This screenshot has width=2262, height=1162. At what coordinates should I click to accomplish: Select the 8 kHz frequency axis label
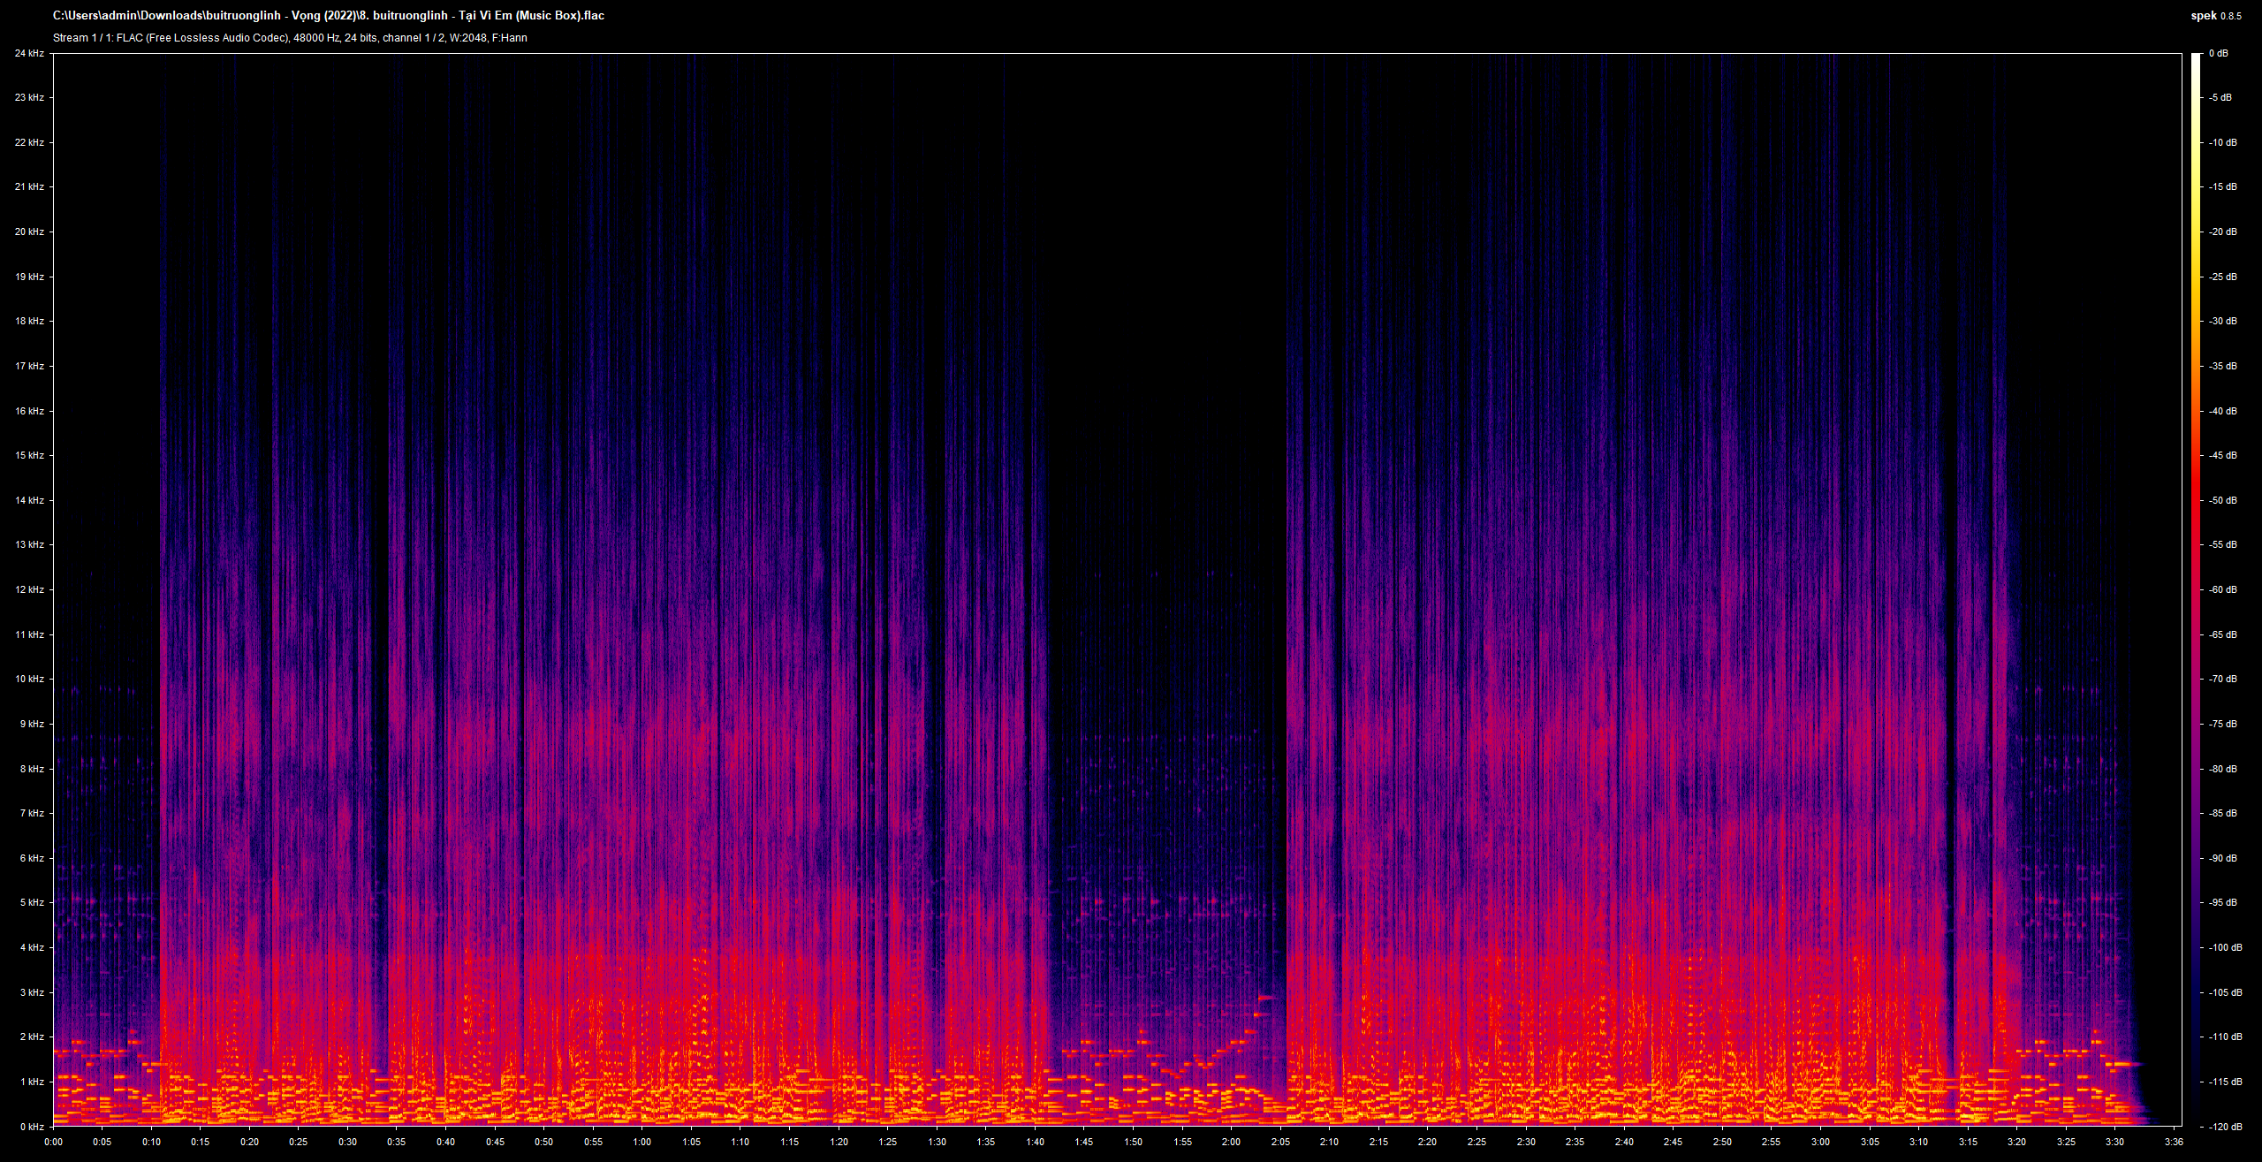pos(32,769)
